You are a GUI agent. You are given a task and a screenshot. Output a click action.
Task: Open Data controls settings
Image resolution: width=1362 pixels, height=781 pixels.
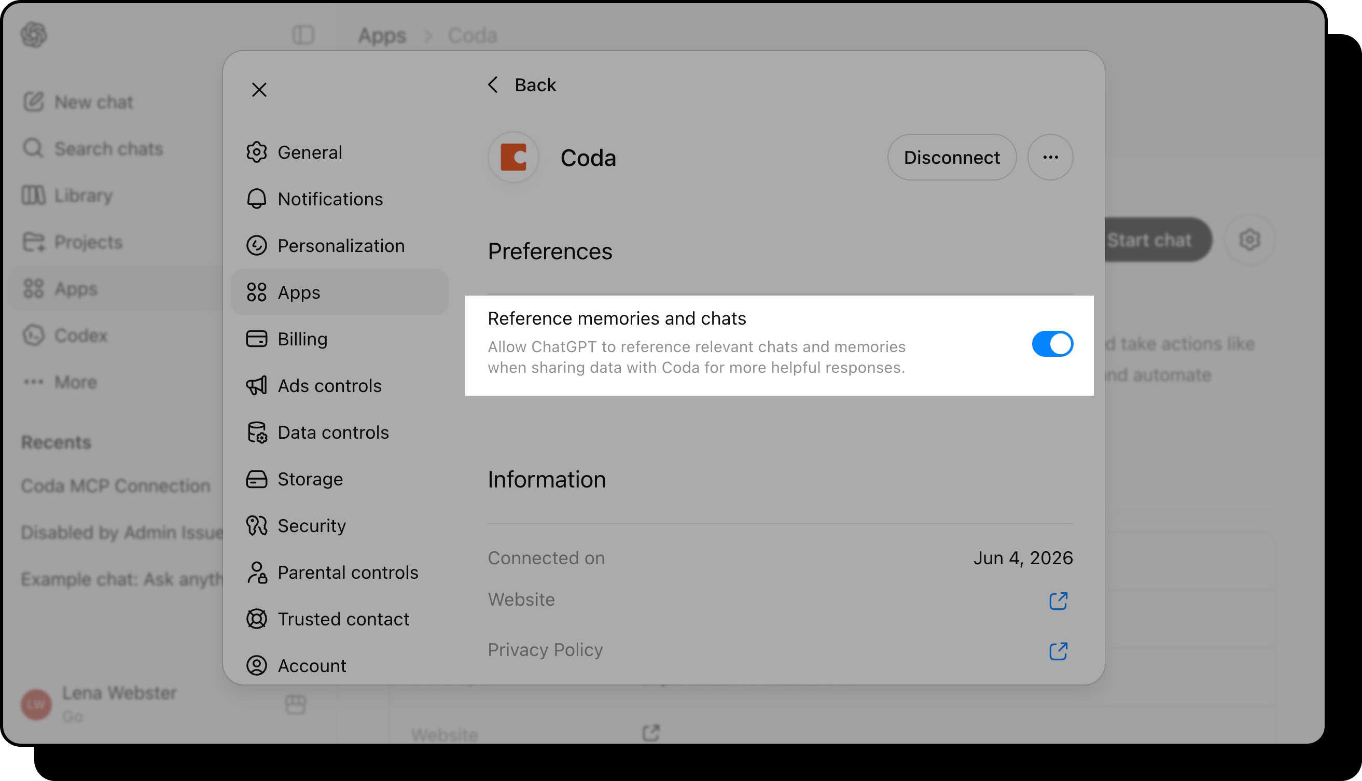coord(340,433)
